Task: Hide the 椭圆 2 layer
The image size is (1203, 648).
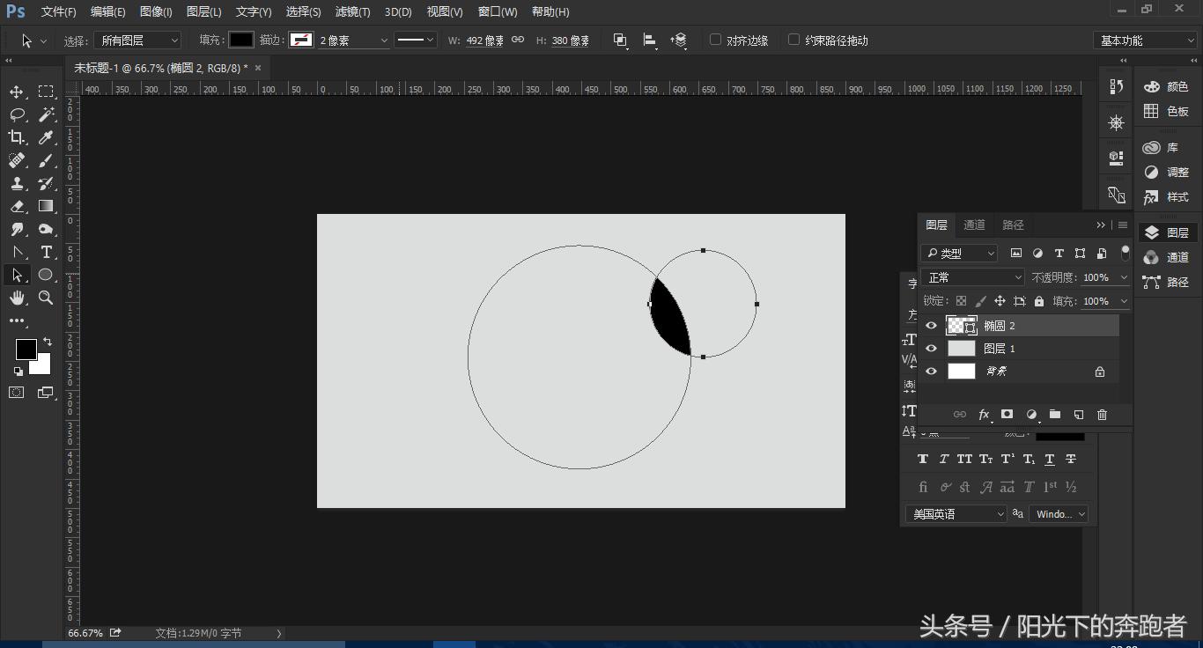Action: pyautogui.click(x=931, y=326)
